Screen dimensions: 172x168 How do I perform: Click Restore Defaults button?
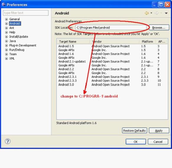pyautogui.click(x=134, y=131)
